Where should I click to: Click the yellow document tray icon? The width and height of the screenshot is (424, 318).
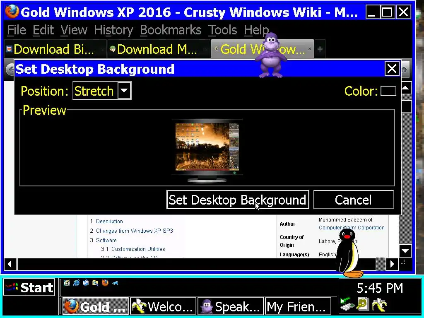pos(363,304)
